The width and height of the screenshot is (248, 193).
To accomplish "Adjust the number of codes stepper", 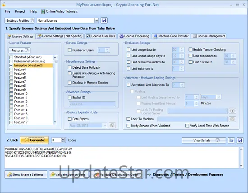I will tap(63, 140).
